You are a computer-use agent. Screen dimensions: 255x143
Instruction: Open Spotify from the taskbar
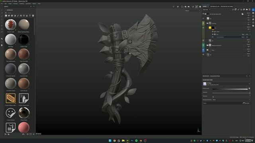(x=136, y=141)
